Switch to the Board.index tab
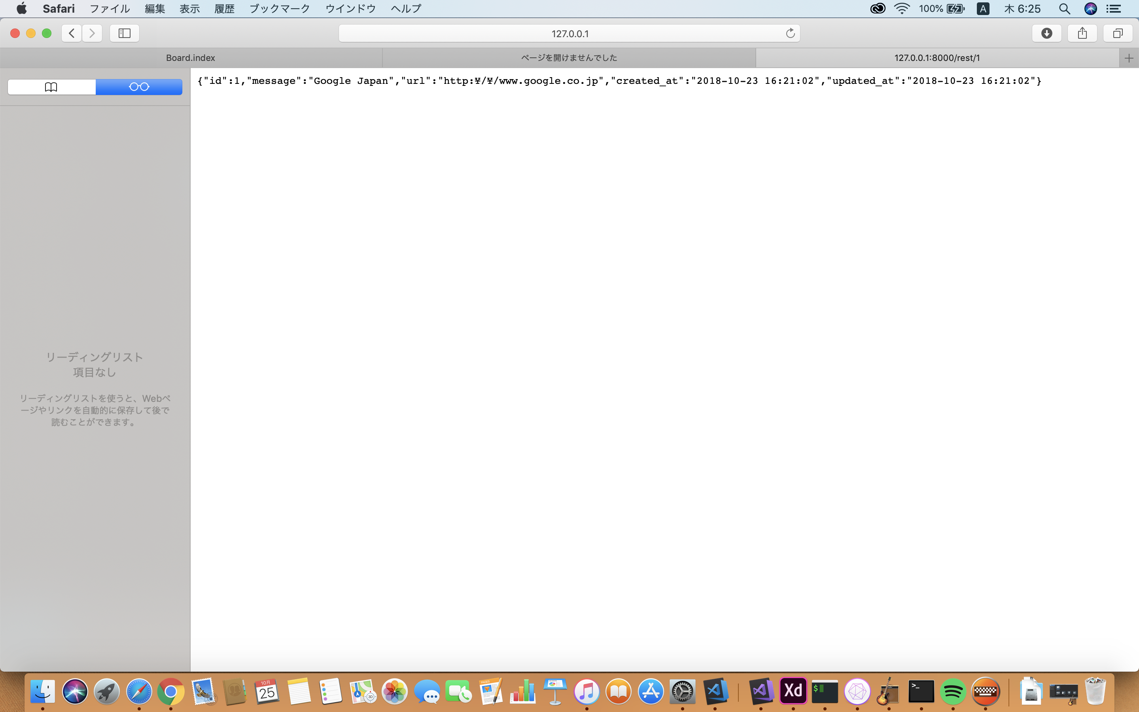Screen dimensions: 1139x712 coord(191,58)
